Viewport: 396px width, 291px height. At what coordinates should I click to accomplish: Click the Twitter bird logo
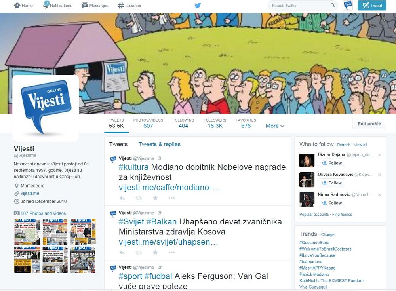(198, 5)
